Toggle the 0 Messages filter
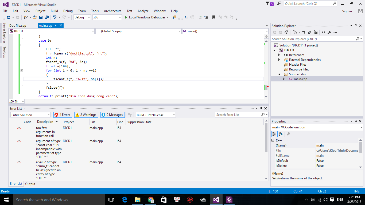 (x=112, y=115)
